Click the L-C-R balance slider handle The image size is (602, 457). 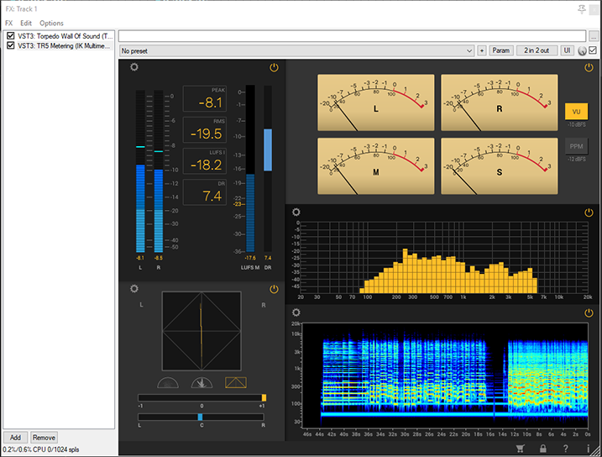[200, 417]
